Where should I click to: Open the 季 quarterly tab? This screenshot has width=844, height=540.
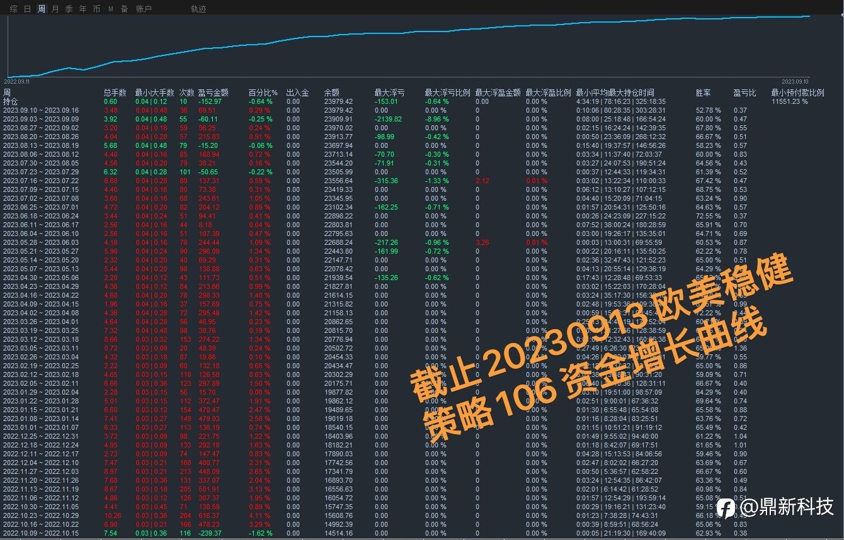[69, 9]
